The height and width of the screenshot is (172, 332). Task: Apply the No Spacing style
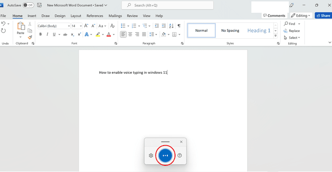pyautogui.click(x=230, y=31)
